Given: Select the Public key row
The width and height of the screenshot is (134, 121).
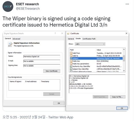Looking at the screenshot, I should click(96, 61).
